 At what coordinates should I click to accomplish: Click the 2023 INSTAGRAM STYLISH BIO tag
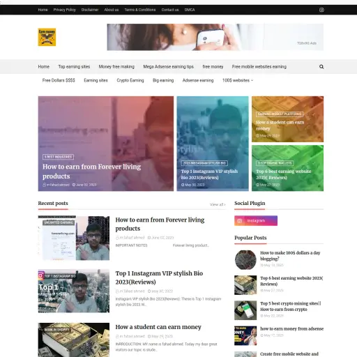click(x=204, y=163)
